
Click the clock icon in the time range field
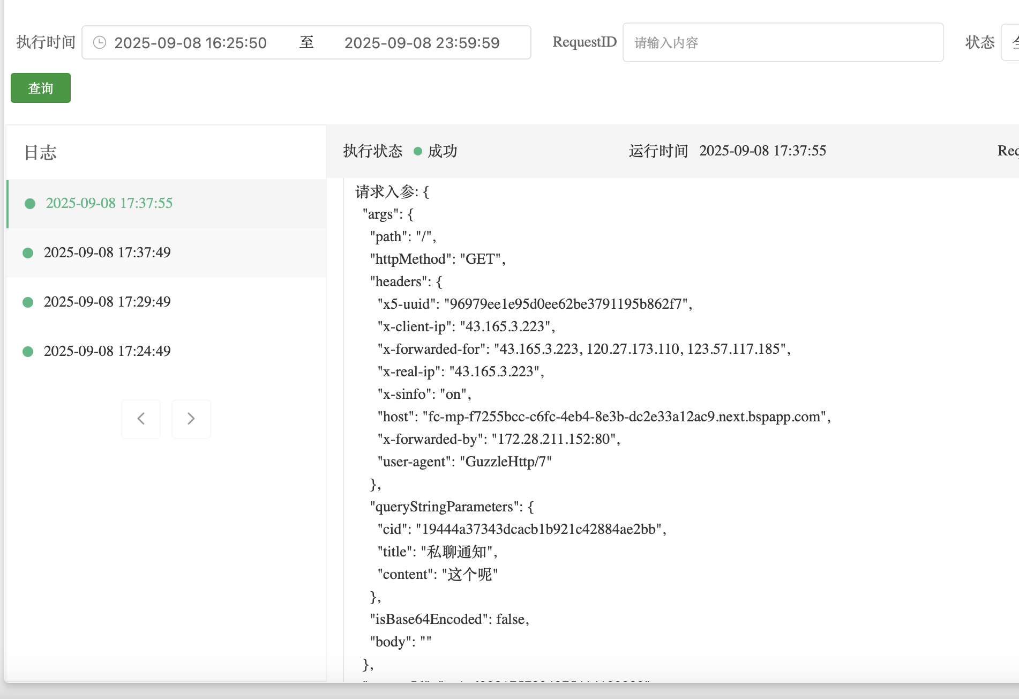100,42
